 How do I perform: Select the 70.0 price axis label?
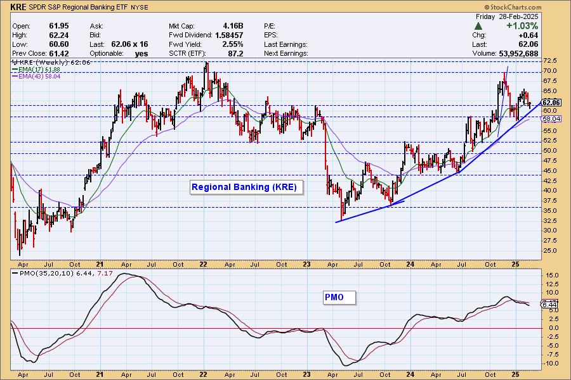pos(549,70)
